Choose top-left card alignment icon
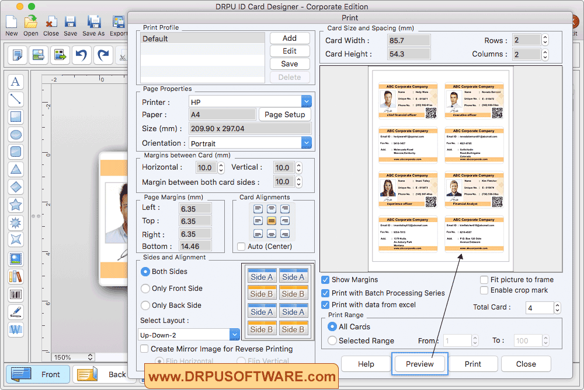 [x=258, y=209]
